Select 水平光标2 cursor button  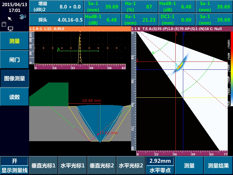click(x=131, y=165)
